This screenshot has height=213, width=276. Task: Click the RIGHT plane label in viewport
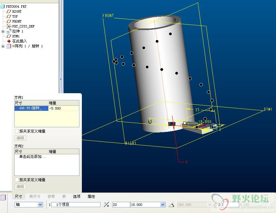coord(131,143)
